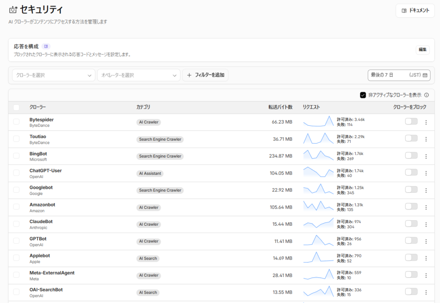Click the Amazonbot request sparkline chart
Screen dimensions: 440x303
pyautogui.click(x=318, y=206)
